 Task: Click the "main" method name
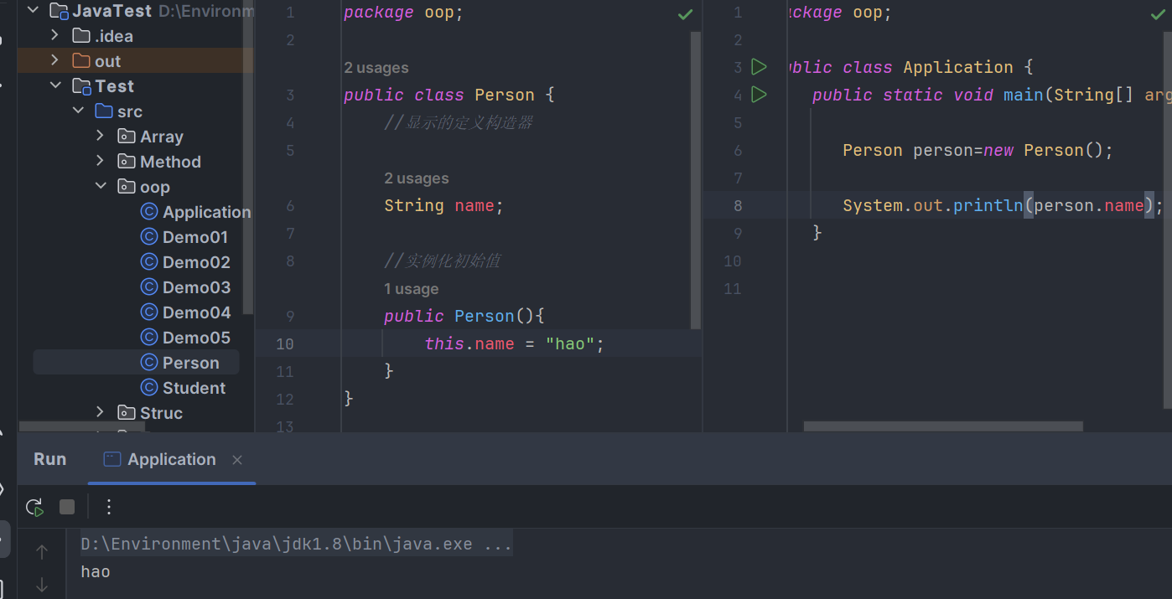1024,95
